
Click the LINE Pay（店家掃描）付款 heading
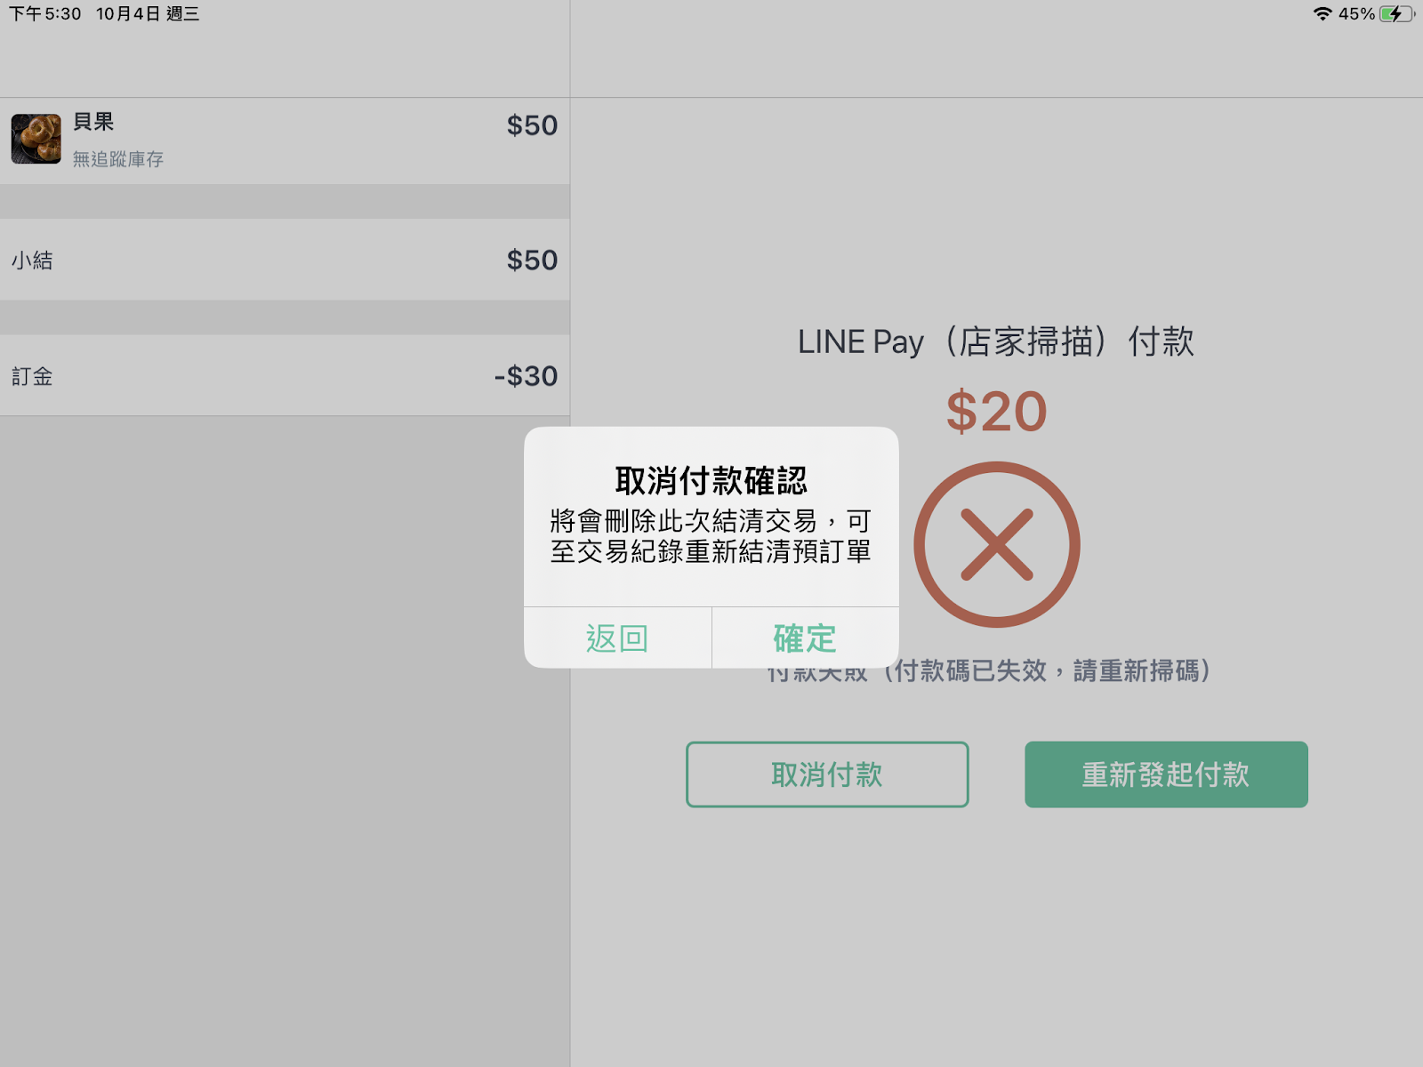point(996,342)
